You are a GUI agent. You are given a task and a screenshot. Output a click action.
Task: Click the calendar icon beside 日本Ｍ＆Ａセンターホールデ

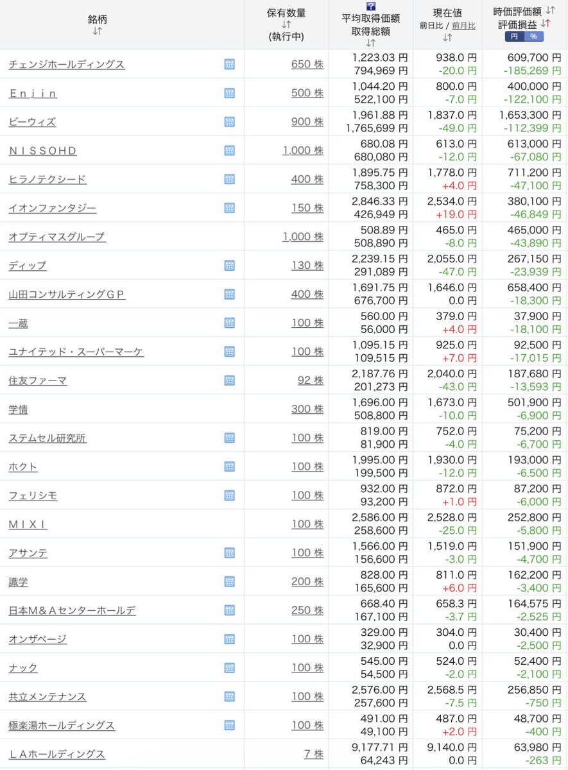click(x=229, y=610)
